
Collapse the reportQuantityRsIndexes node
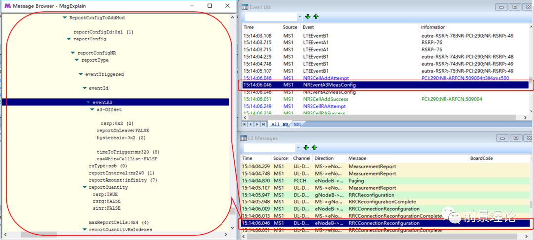pos(85,230)
